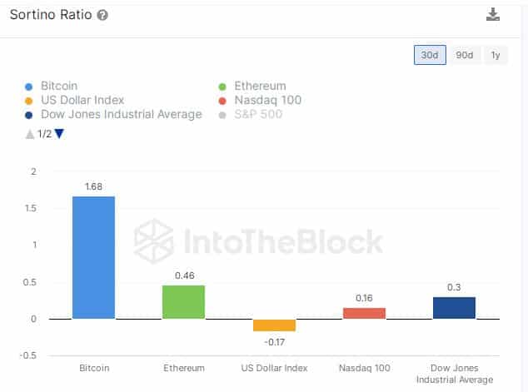Click the download chart icon
The image size is (528, 392).
pyautogui.click(x=493, y=15)
